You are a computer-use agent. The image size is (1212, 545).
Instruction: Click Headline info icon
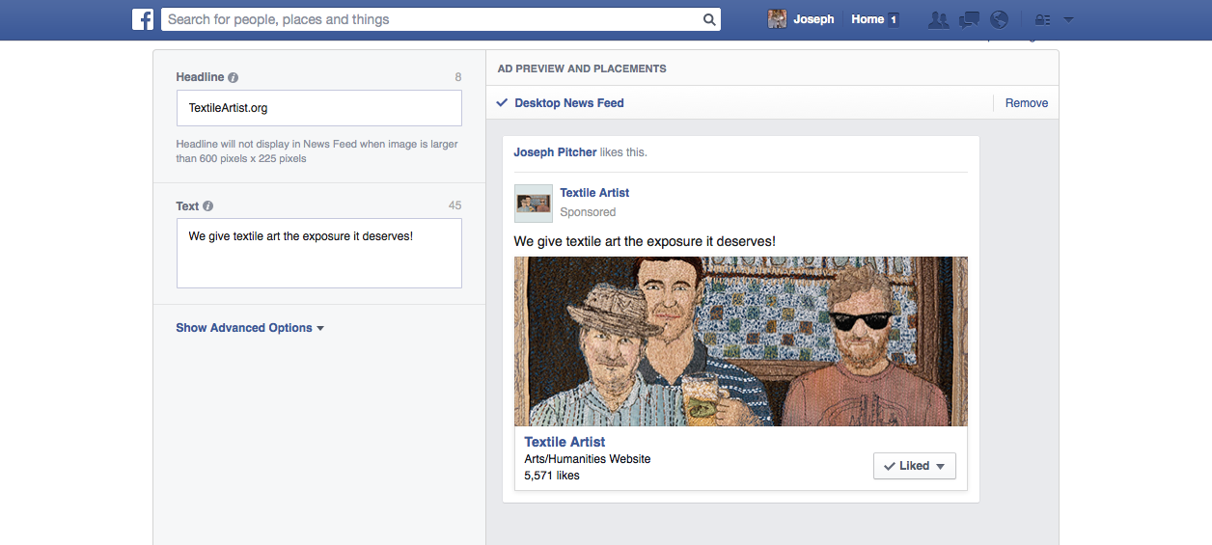click(x=234, y=77)
